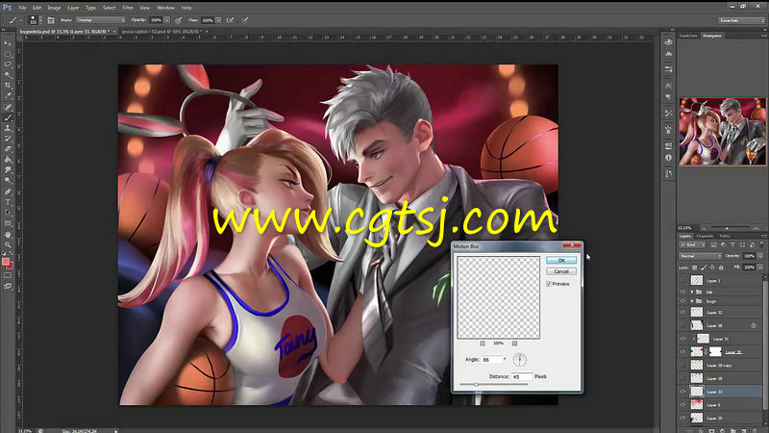Open the Window menu
This screenshot has width=769, height=433.
tap(165, 8)
